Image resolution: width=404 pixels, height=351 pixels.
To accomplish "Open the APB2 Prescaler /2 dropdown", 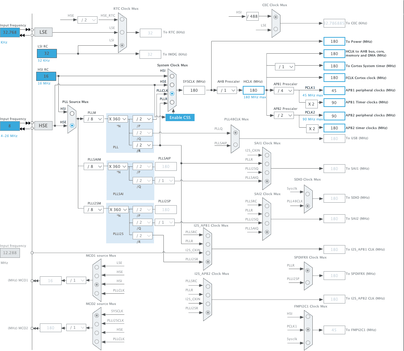I will click(x=284, y=115).
